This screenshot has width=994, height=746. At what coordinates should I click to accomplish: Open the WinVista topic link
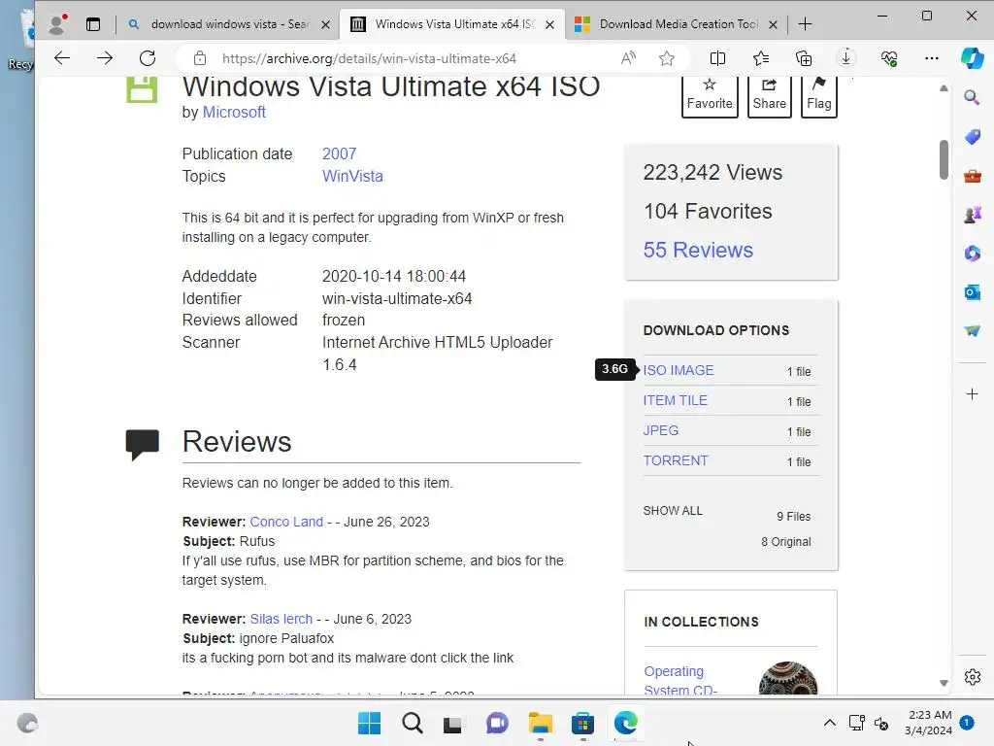[352, 176]
